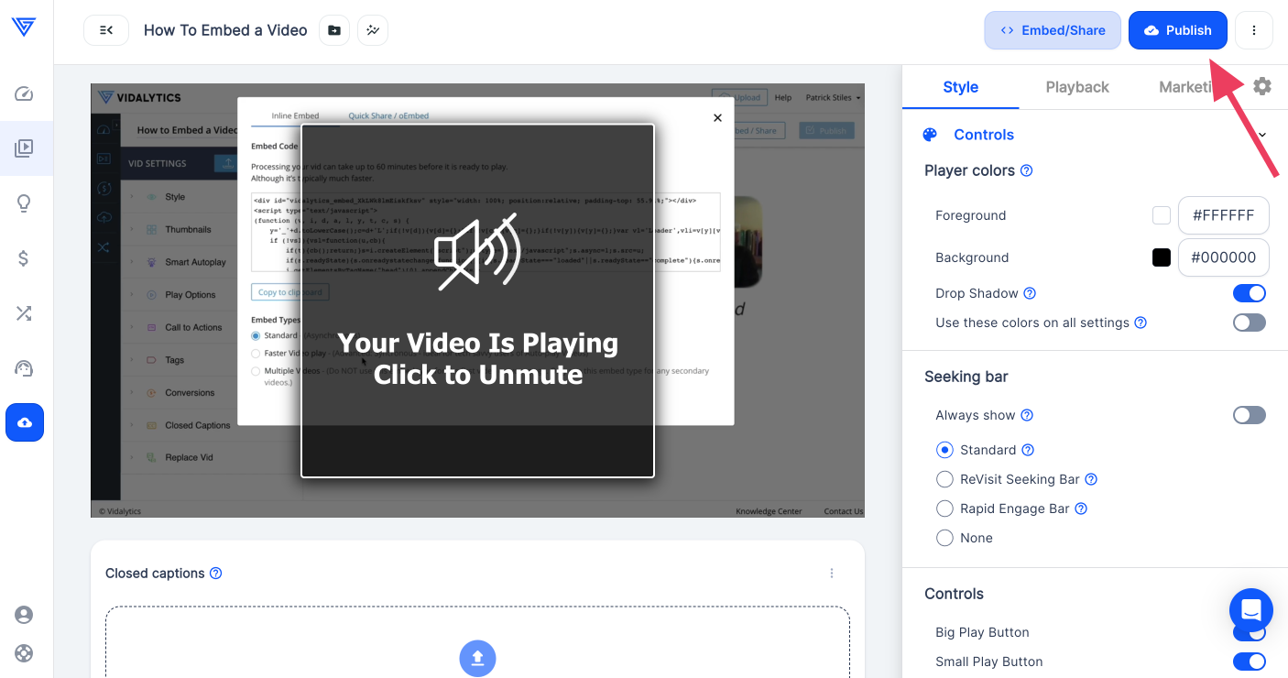Switch to the Playback tab
1288x678 pixels.
coord(1077,87)
